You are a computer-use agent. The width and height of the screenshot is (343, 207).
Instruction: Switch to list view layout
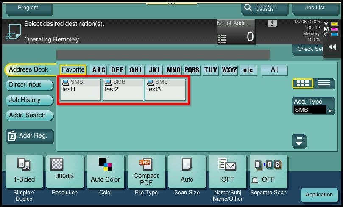pyautogui.click(x=324, y=83)
